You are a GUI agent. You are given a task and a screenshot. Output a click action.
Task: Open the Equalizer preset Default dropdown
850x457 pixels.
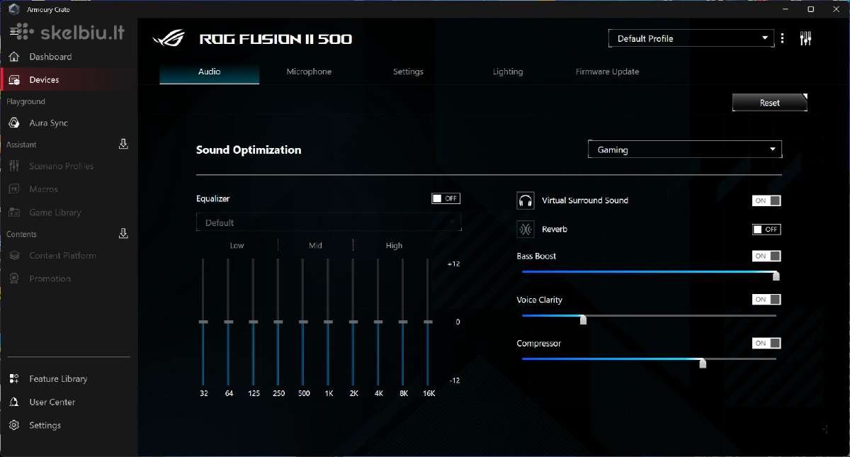click(x=329, y=222)
